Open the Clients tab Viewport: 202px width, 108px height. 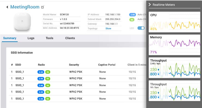[x=70, y=38]
